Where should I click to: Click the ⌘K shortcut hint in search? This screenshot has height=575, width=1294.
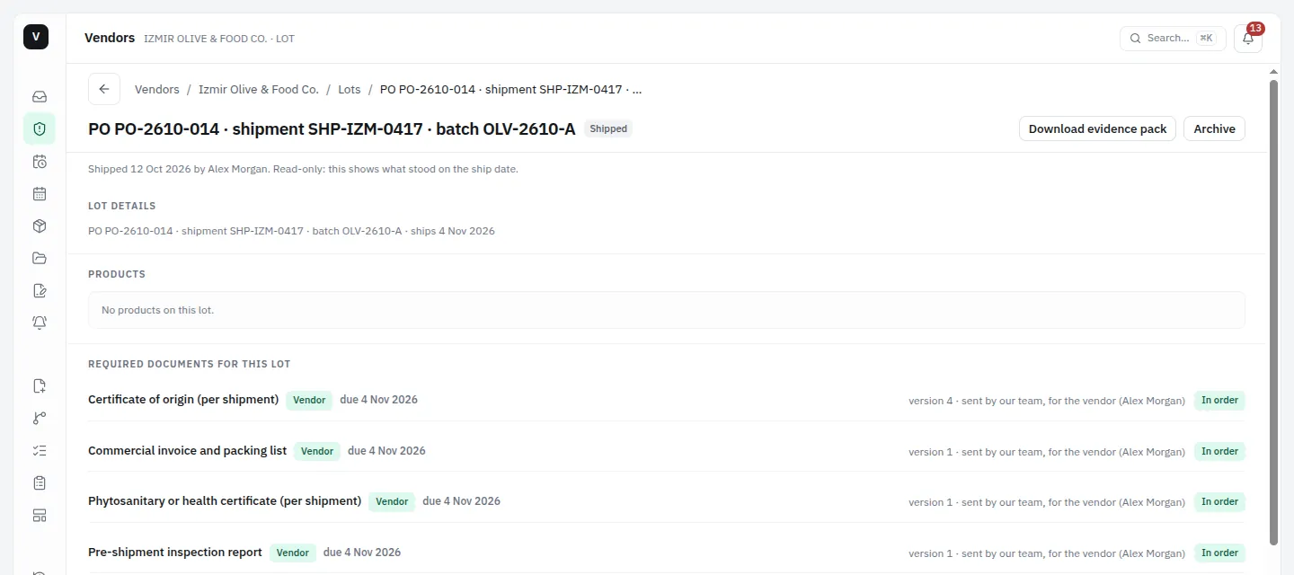1205,38
